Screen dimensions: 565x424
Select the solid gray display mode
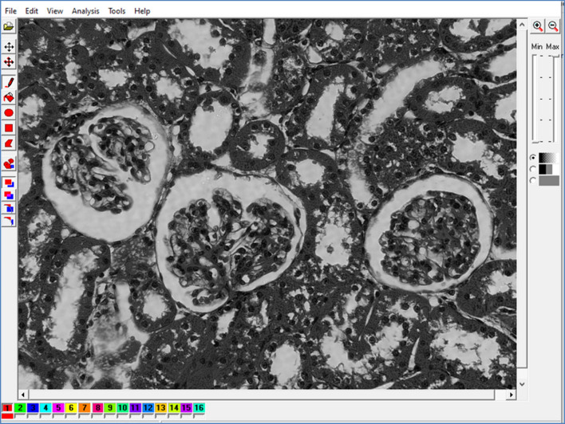pos(533,180)
